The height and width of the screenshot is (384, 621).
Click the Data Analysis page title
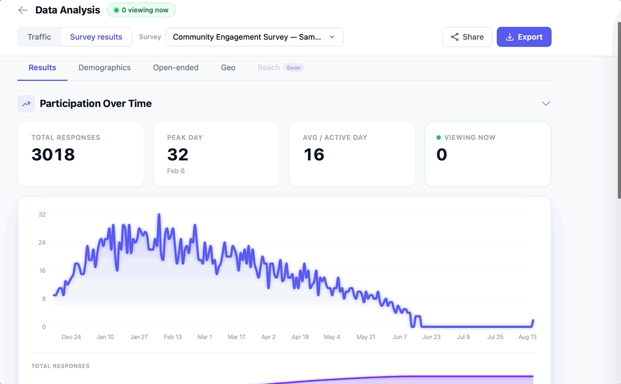68,11
